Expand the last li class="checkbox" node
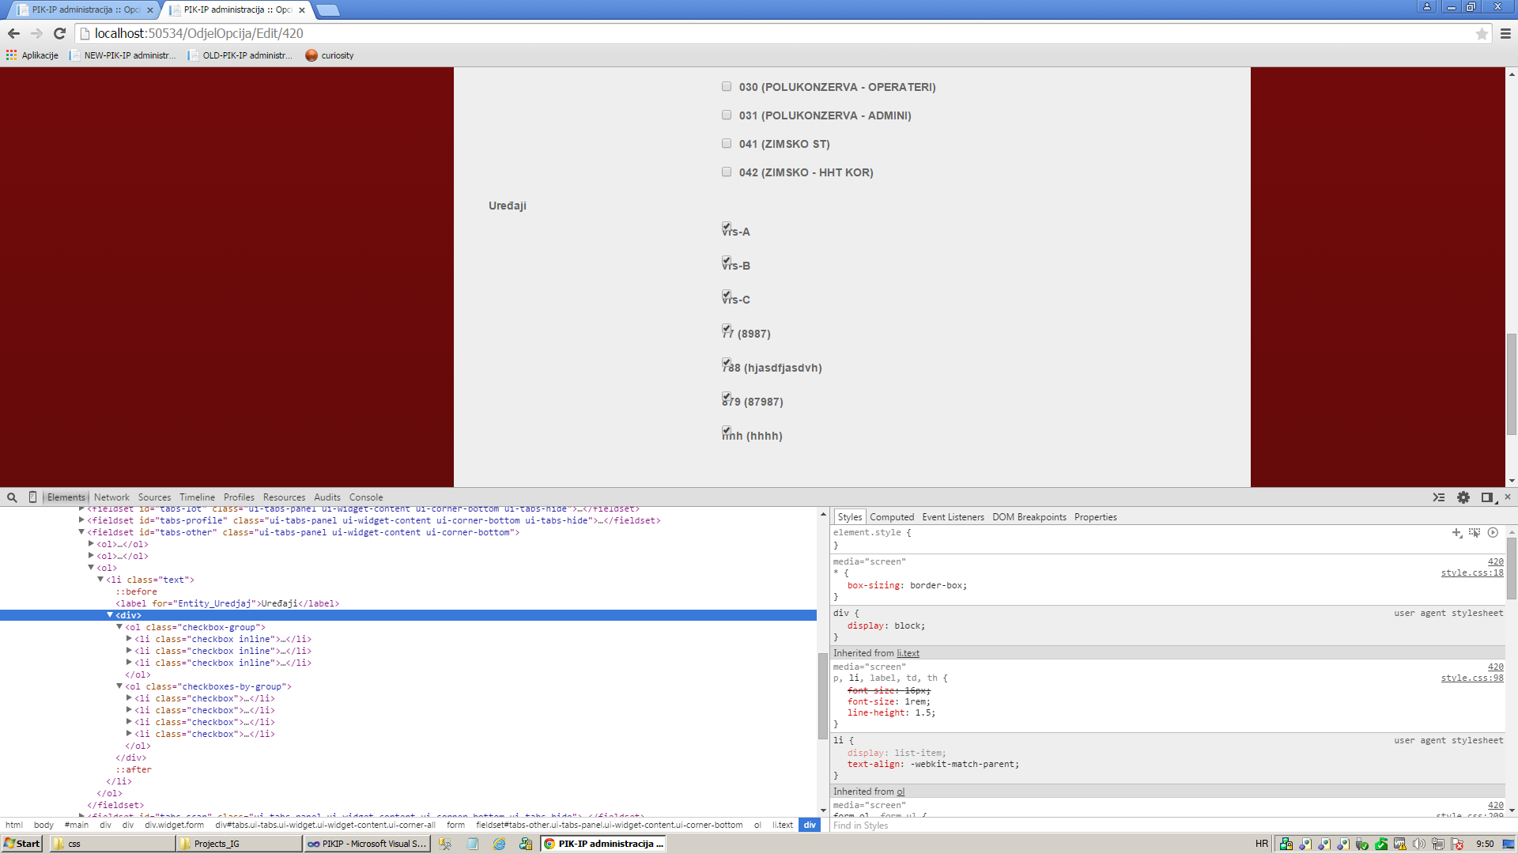 pos(129,734)
